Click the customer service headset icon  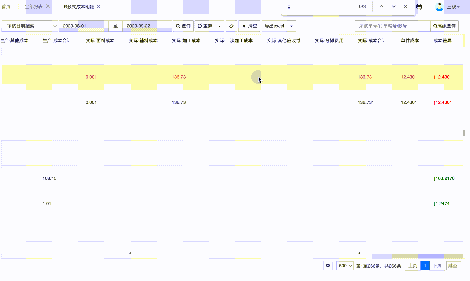coord(419,7)
